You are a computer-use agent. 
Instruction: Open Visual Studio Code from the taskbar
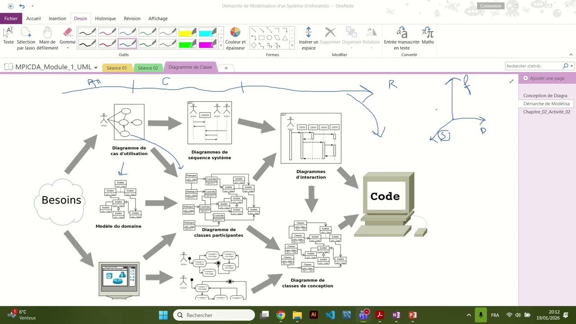[330, 315]
